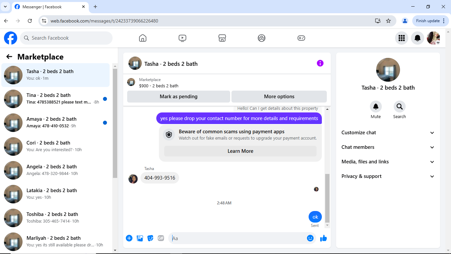This screenshot has width=451, height=254.
Task: Click Learn More about payment scams
Action: (x=240, y=151)
